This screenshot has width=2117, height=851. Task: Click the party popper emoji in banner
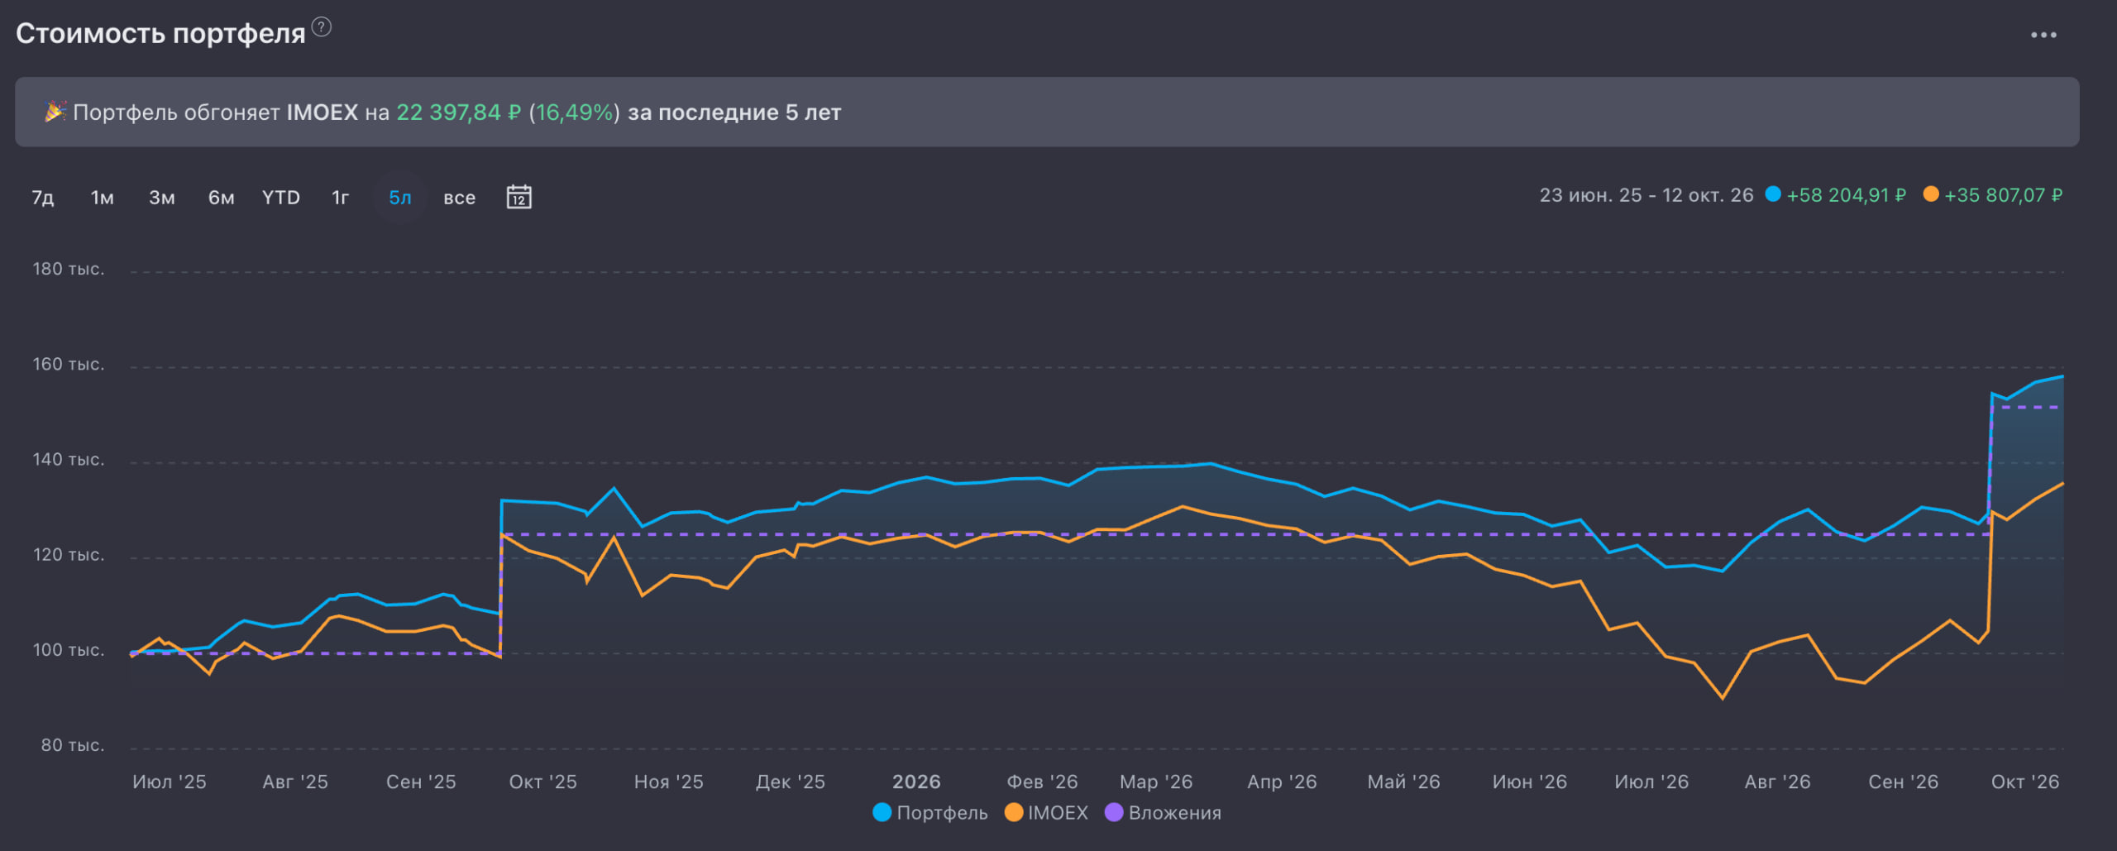pos(55,112)
